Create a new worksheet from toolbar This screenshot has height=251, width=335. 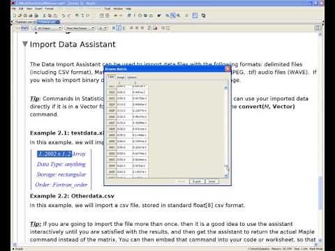(x=15, y=15)
